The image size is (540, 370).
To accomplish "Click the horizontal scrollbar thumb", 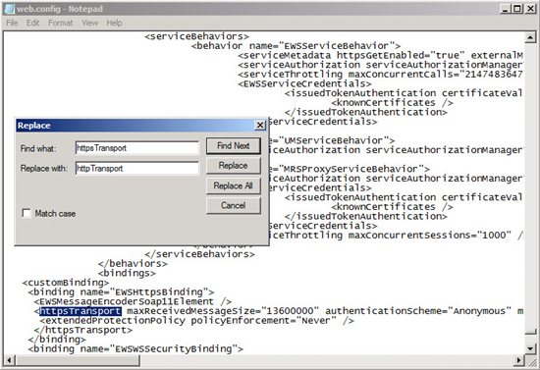I will pos(78,360).
